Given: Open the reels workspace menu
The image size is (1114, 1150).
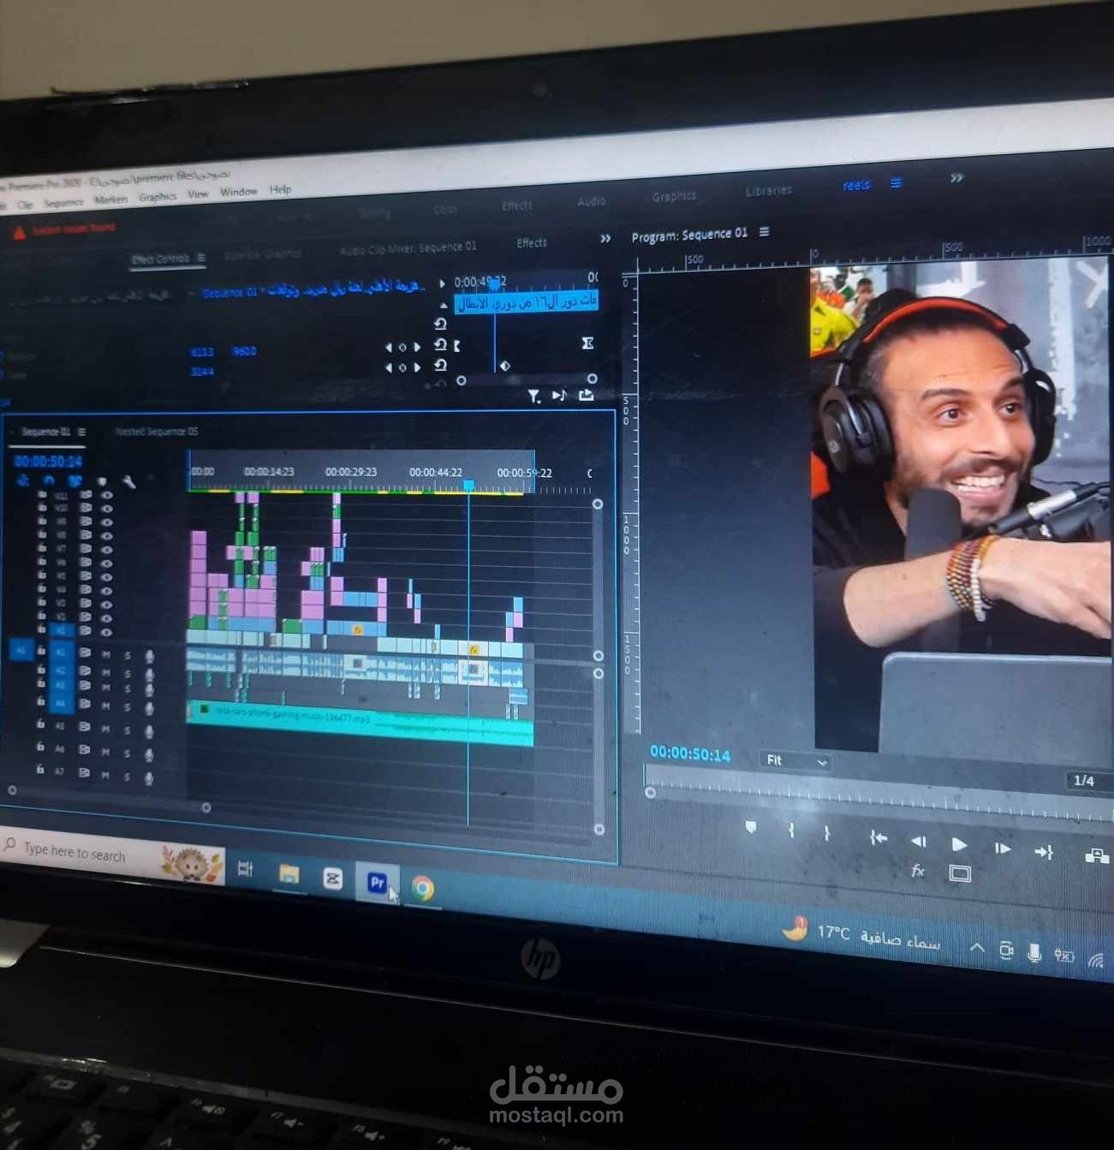Looking at the screenshot, I should click(896, 183).
